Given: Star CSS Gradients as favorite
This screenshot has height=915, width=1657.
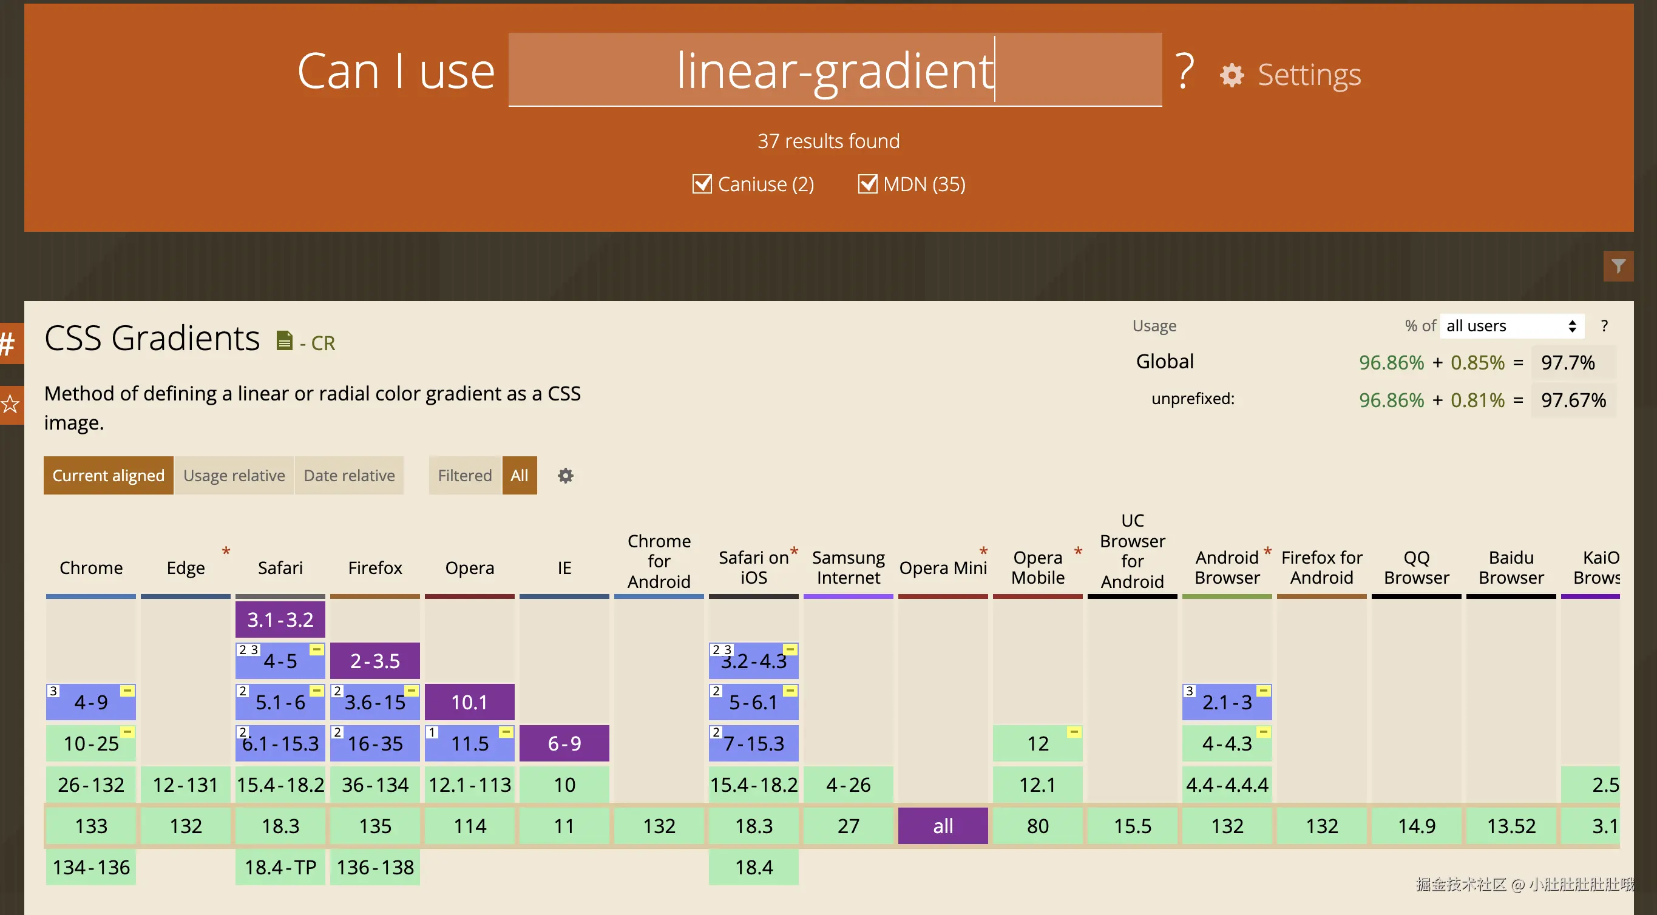Looking at the screenshot, I should click(x=10, y=405).
